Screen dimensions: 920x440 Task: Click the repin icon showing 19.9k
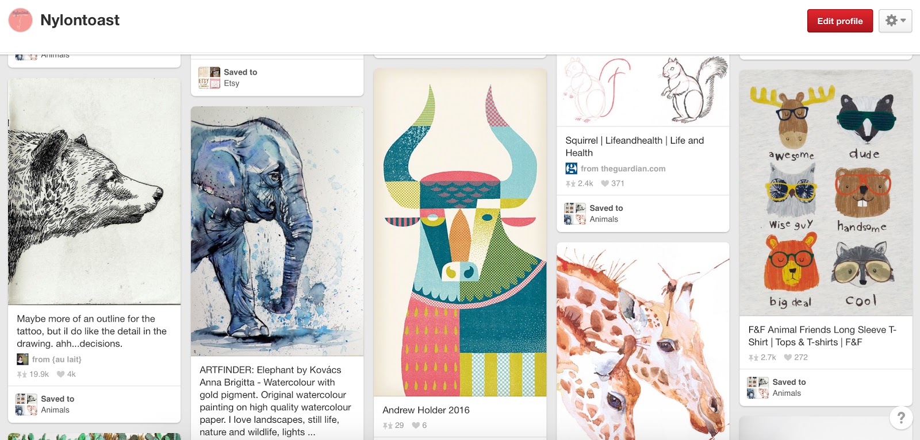click(22, 374)
